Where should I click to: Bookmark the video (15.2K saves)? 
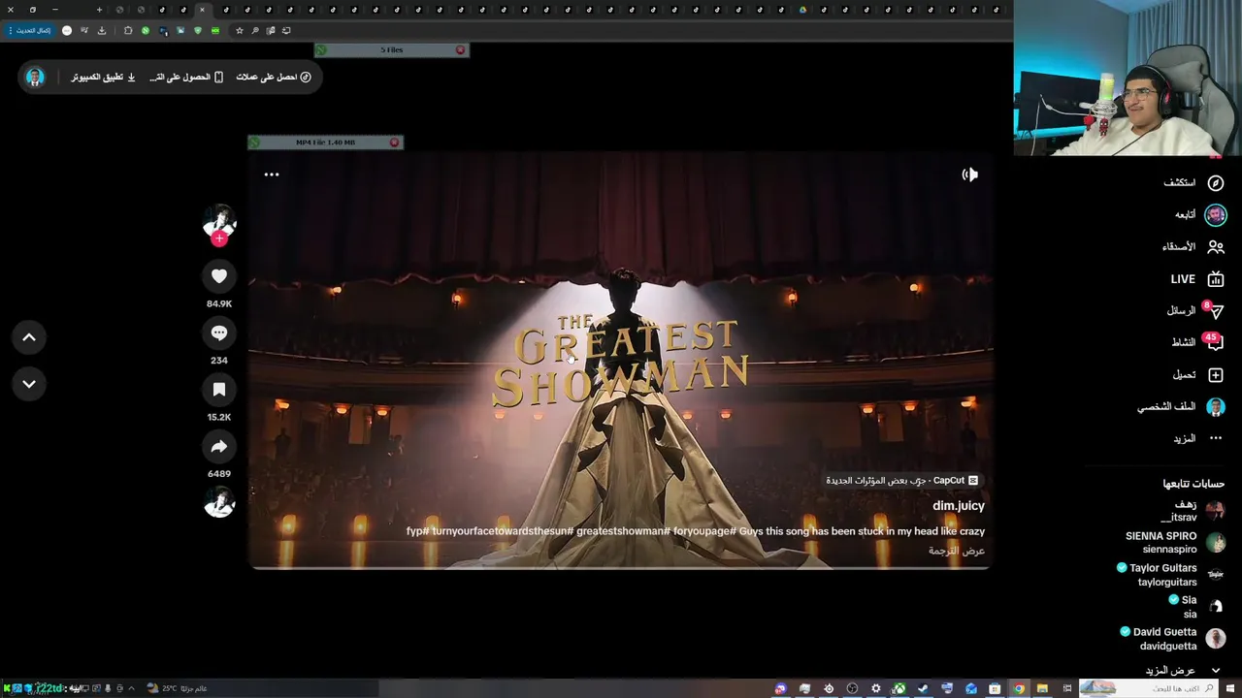[x=219, y=390]
